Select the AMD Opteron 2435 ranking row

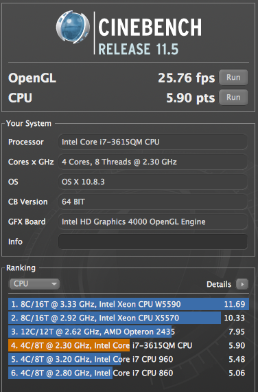(128, 331)
